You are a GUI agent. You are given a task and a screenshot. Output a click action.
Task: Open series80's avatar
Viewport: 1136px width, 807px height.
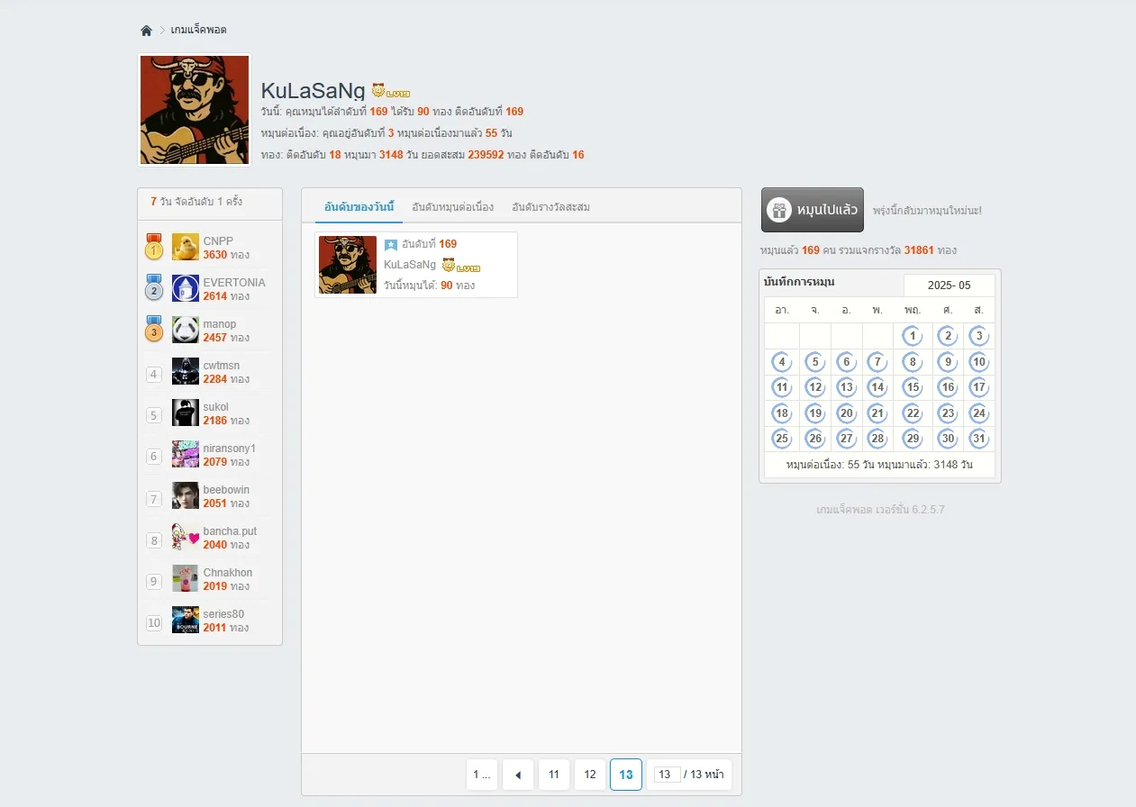point(186,620)
